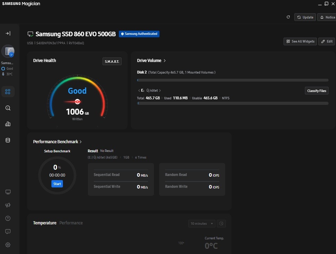Click the Drive Health gauge needle
The width and height of the screenshot is (336, 254).
(73, 102)
